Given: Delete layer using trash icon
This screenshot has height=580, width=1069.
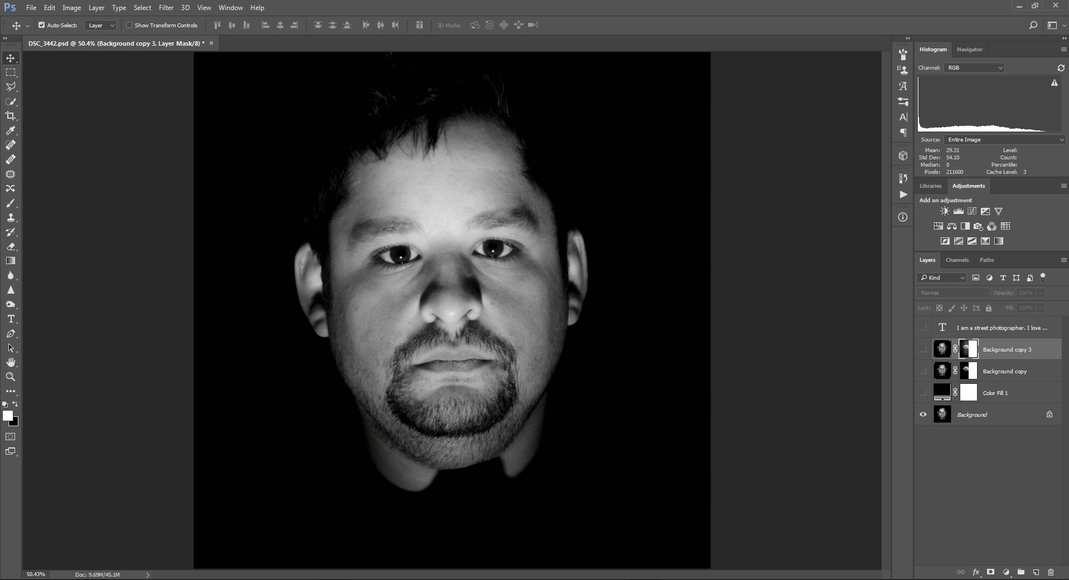Looking at the screenshot, I should pyautogui.click(x=1051, y=572).
